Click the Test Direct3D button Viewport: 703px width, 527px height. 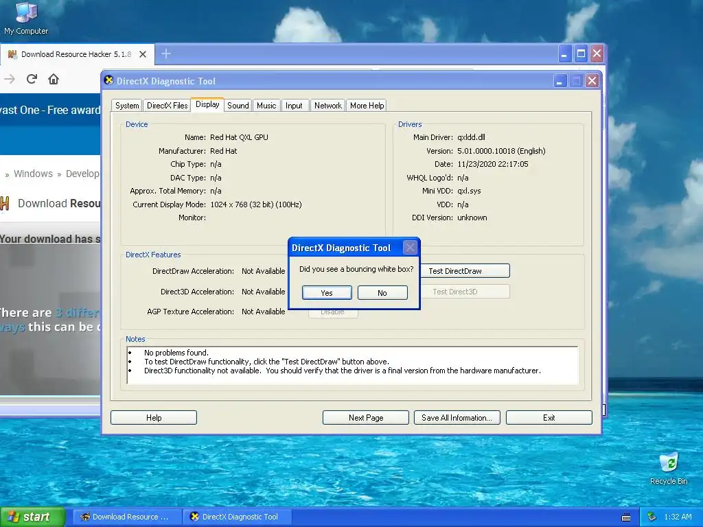pyautogui.click(x=465, y=291)
